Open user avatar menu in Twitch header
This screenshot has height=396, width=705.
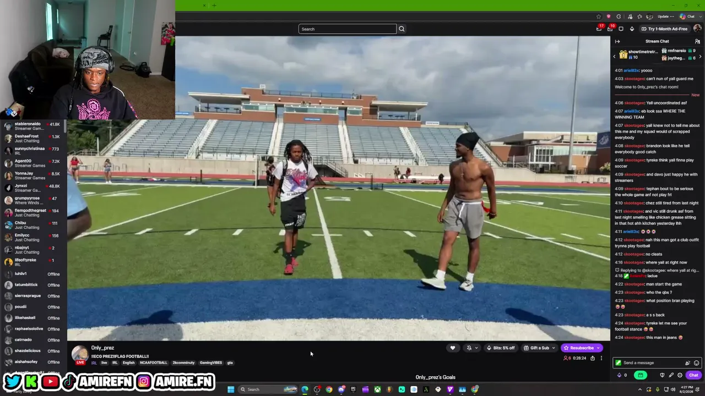[697, 29]
